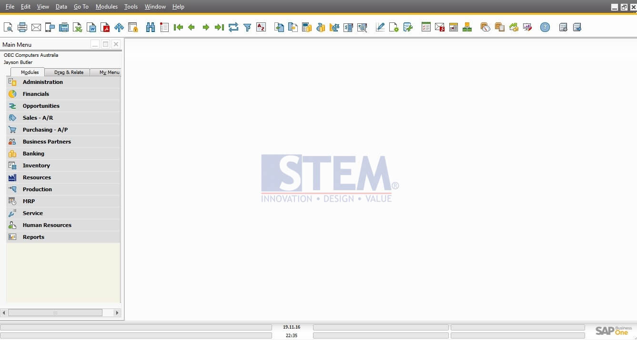Click the Find binoculars icon
The height and width of the screenshot is (340, 637).
[x=151, y=27]
